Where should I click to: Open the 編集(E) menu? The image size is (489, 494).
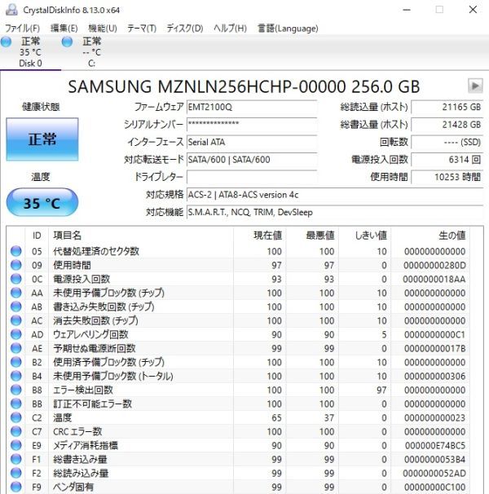(x=64, y=29)
